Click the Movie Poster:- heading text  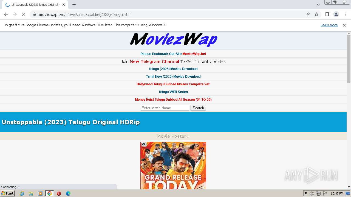tap(173, 136)
